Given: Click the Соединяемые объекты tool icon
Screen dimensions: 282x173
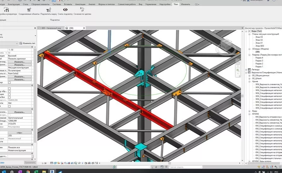Looking at the screenshot, I should click(29, 10).
